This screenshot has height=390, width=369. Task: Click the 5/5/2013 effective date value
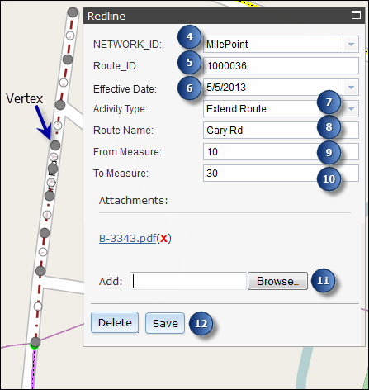226,88
